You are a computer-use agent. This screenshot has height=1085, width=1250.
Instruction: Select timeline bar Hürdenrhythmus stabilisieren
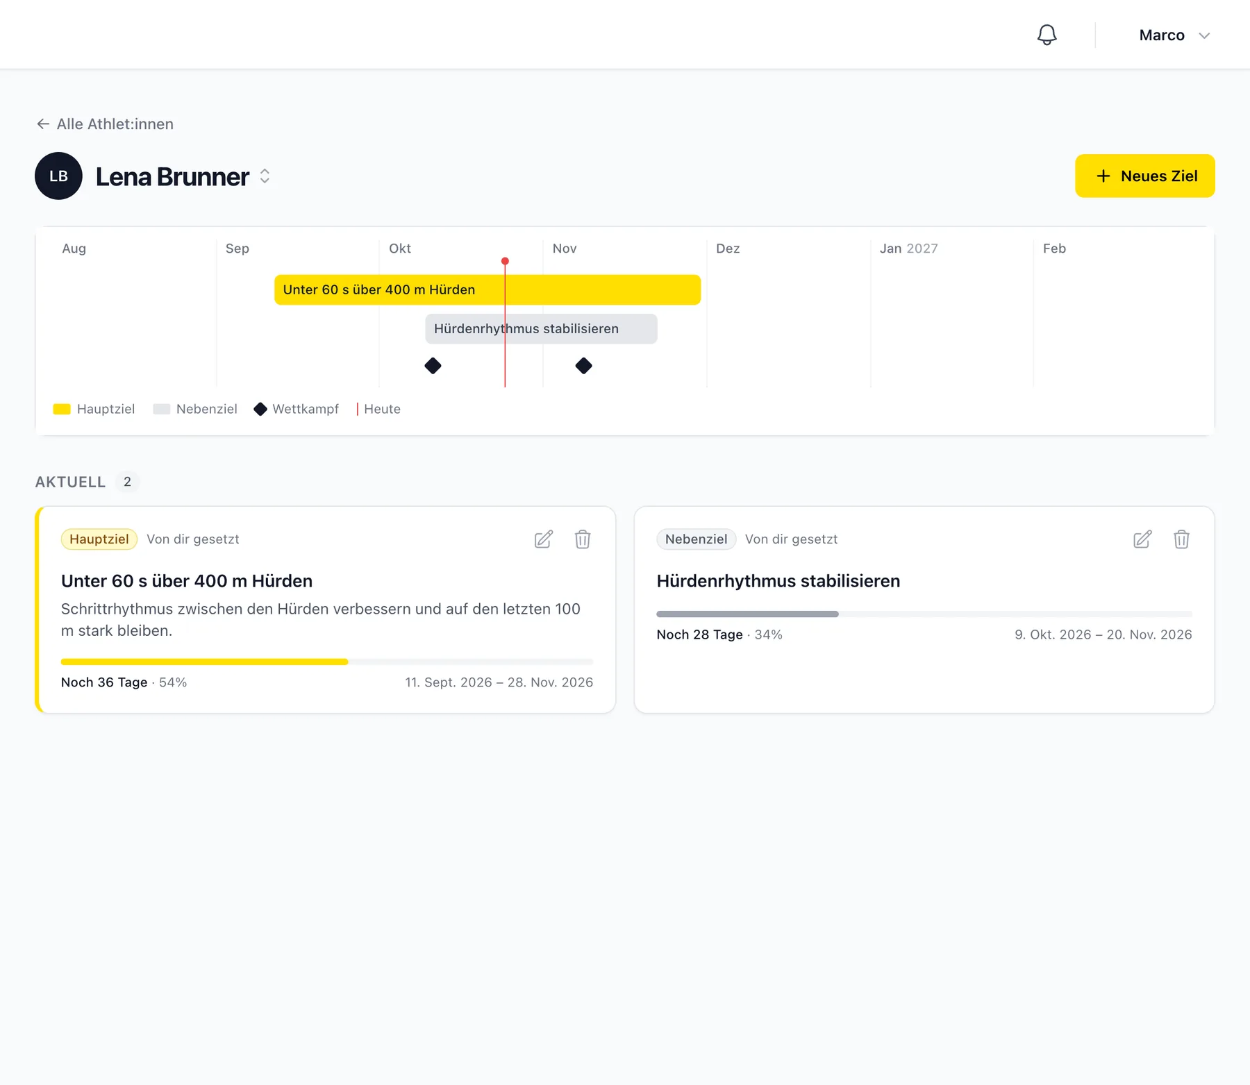coord(541,328)
